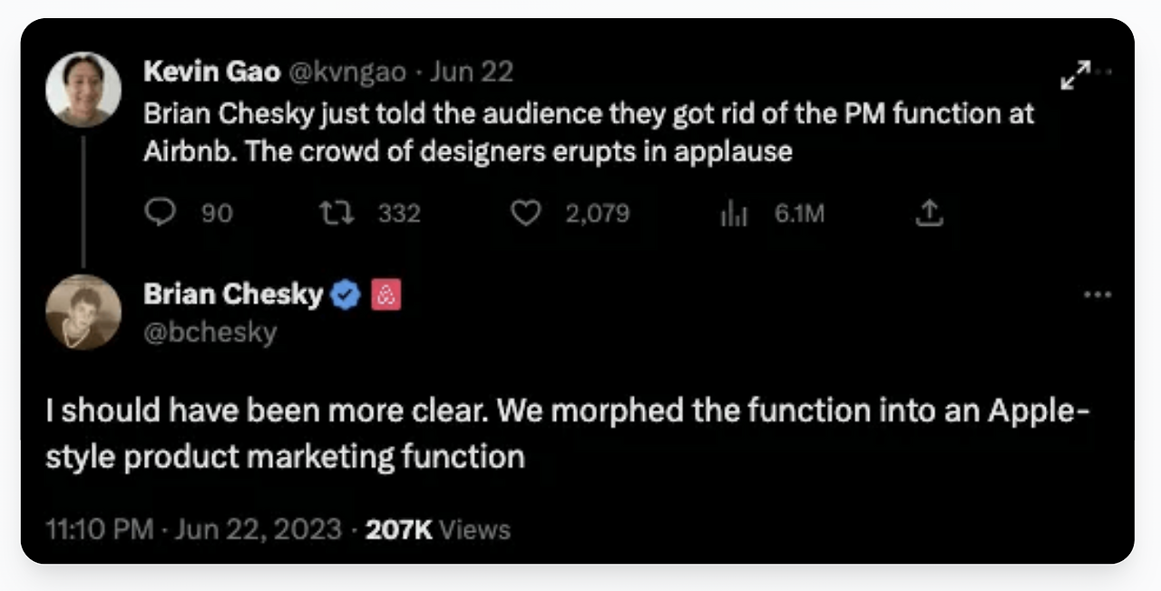Viewport: 1161px width, 591px height.
Task: Open Kevin Gao's tweet about PM function
Action: coord(588,132)
